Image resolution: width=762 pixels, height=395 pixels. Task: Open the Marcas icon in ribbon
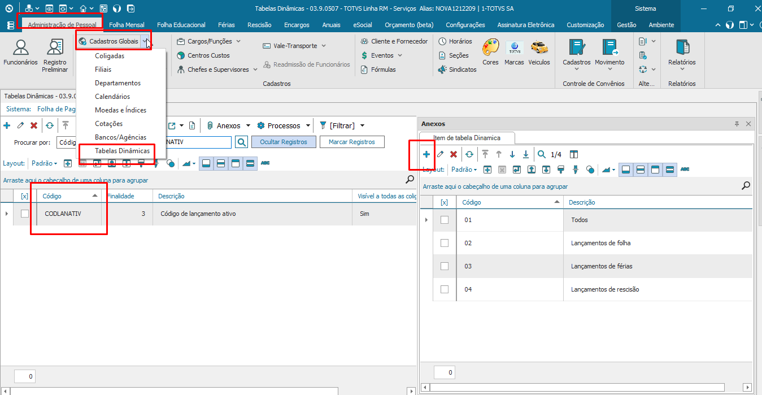click(514, 53)
